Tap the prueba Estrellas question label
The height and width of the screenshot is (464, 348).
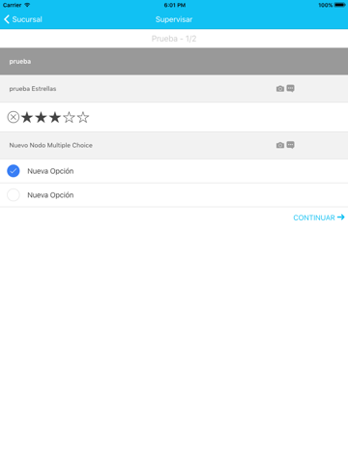pos(33,89)
